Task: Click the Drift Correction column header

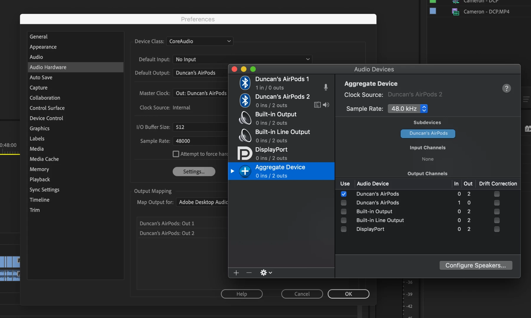Action: click(x=498, y=184)
